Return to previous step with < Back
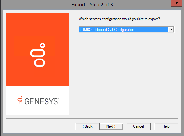The width and height of the screenshot is (184, 136). [x=87, y=126]
